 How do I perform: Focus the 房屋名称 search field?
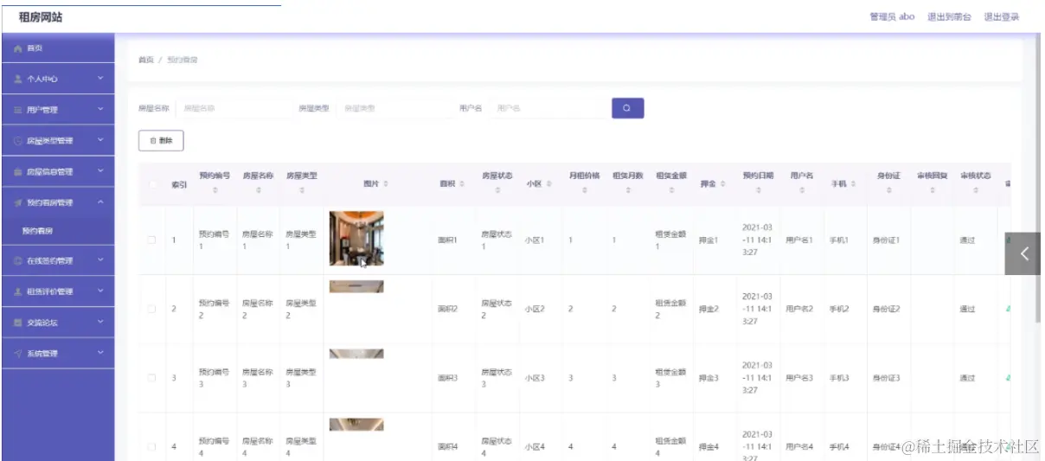pos(234,108)
